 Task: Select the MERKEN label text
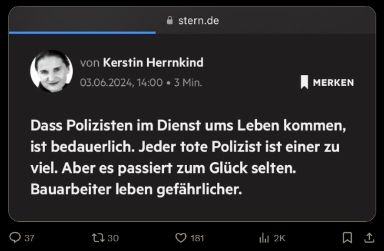tap(333, 83)
